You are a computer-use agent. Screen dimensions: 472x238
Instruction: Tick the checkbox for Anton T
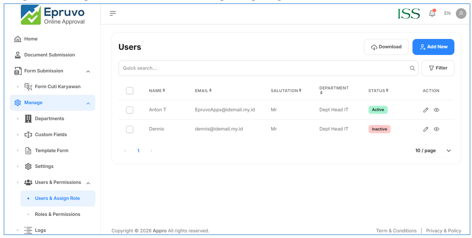pos(130,110)
